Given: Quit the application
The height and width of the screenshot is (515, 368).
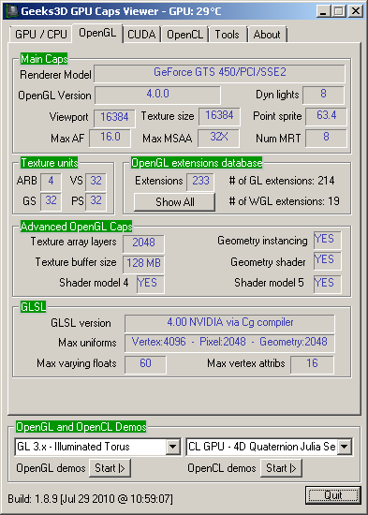Looking at the screenshot, I should tap(333, 495).
